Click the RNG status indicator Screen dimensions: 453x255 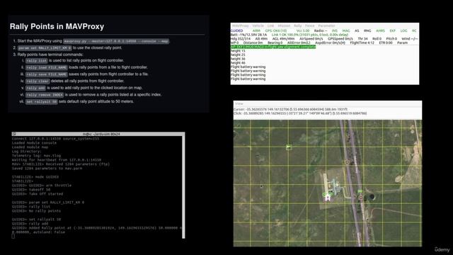pyautogui.click(x=367, y=30)
